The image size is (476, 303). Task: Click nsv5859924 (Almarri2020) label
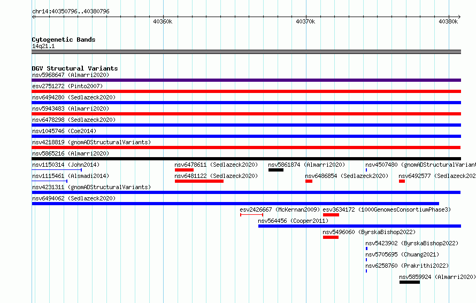(437, 277)
